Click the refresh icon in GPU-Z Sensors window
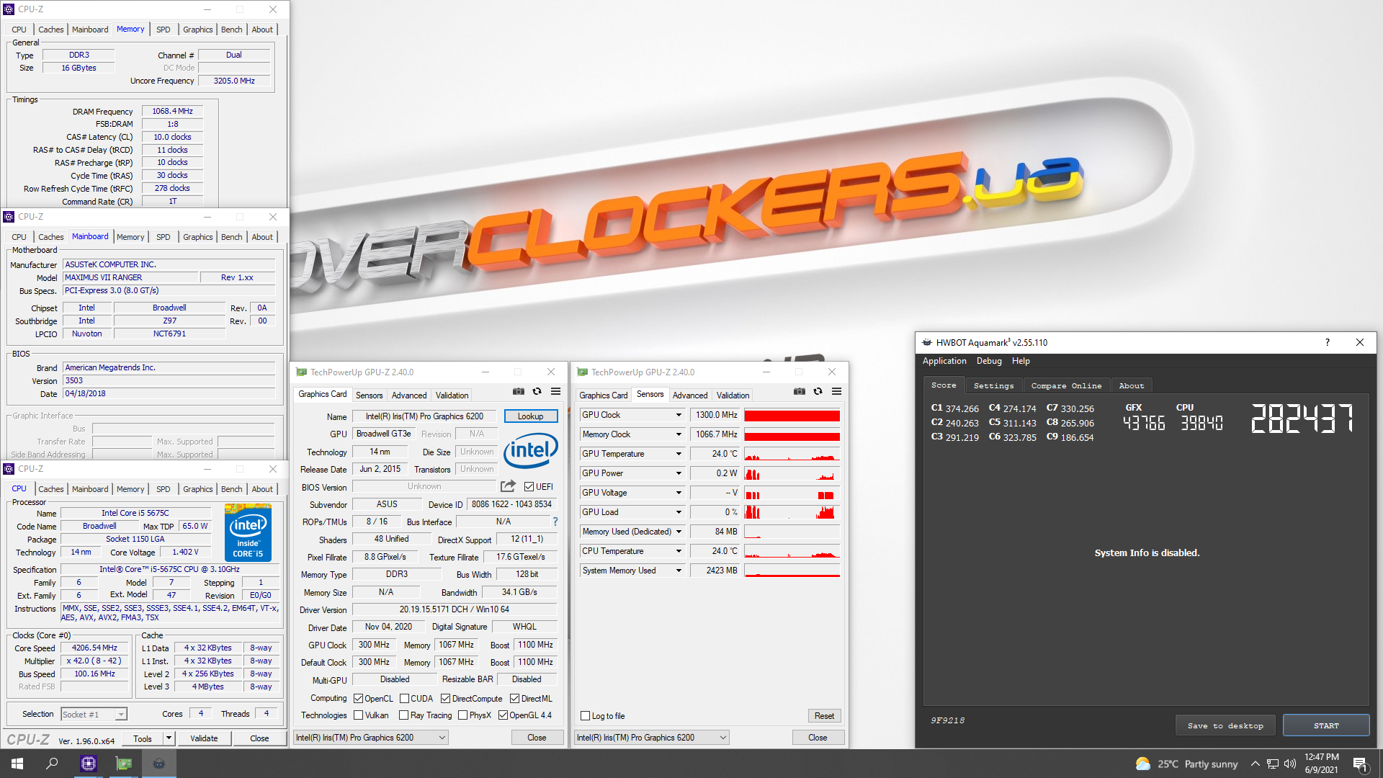Image resolution: width=1383 pixels, height=778 pixels. [x=818, y=392]
